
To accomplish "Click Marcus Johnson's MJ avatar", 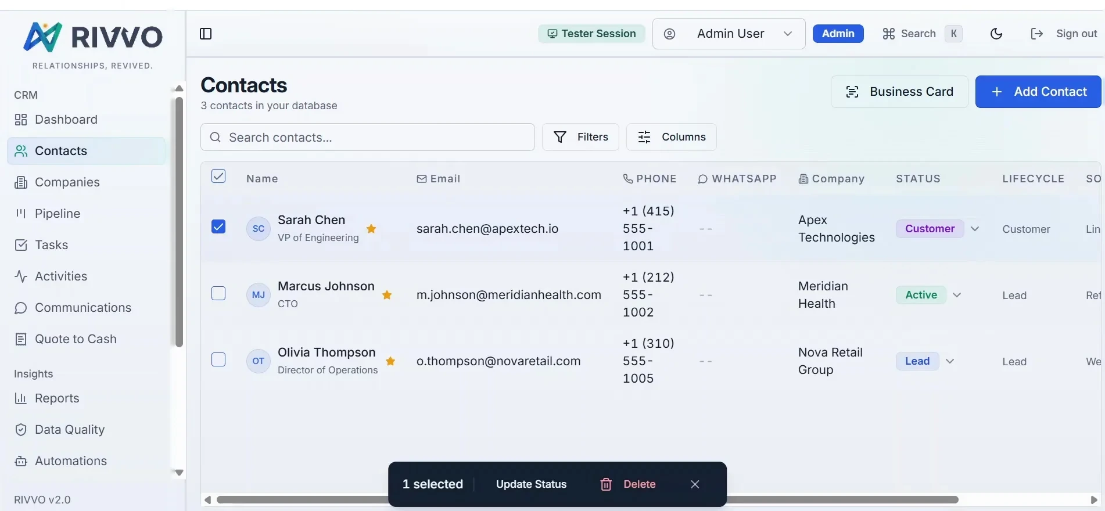I will point(259,295).
